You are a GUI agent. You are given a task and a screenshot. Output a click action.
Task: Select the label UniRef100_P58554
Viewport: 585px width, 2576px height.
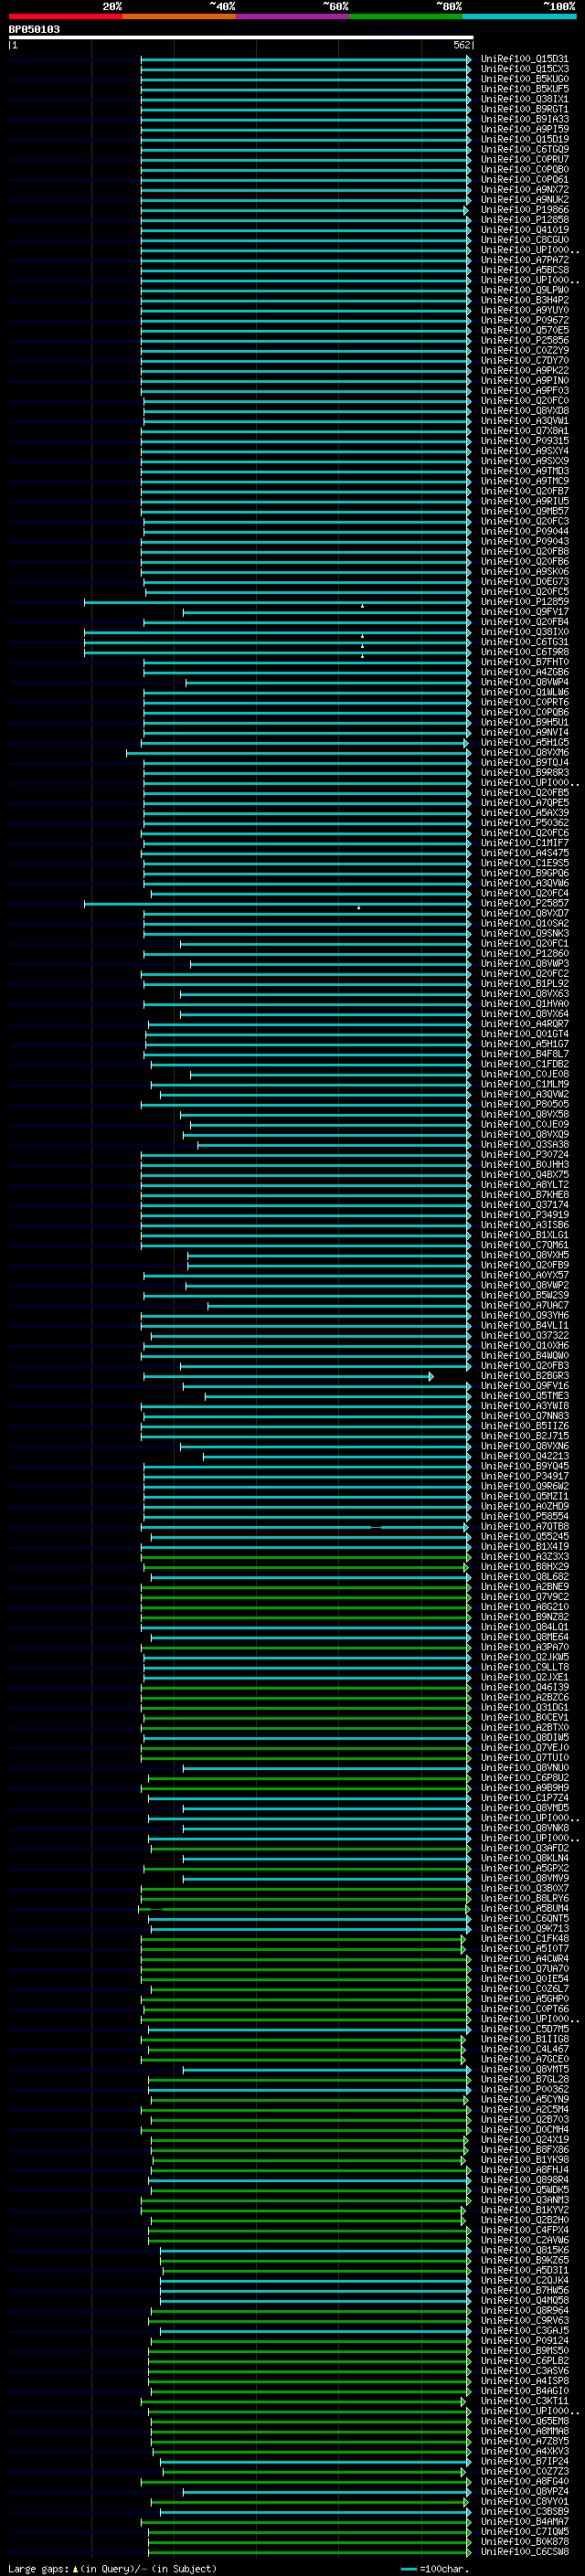[524, 1517]
